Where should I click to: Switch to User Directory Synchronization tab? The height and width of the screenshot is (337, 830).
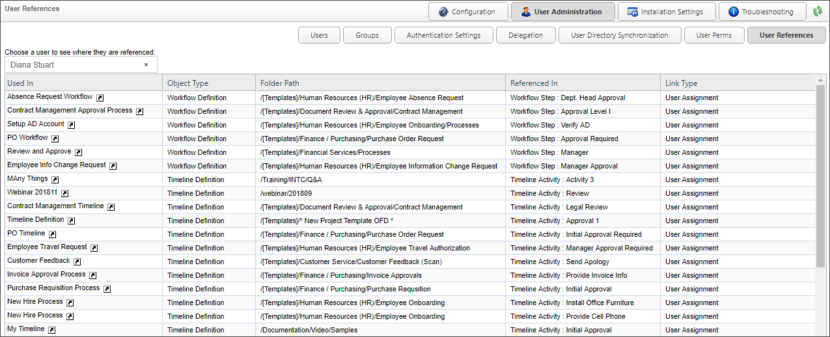click(619, 35)
